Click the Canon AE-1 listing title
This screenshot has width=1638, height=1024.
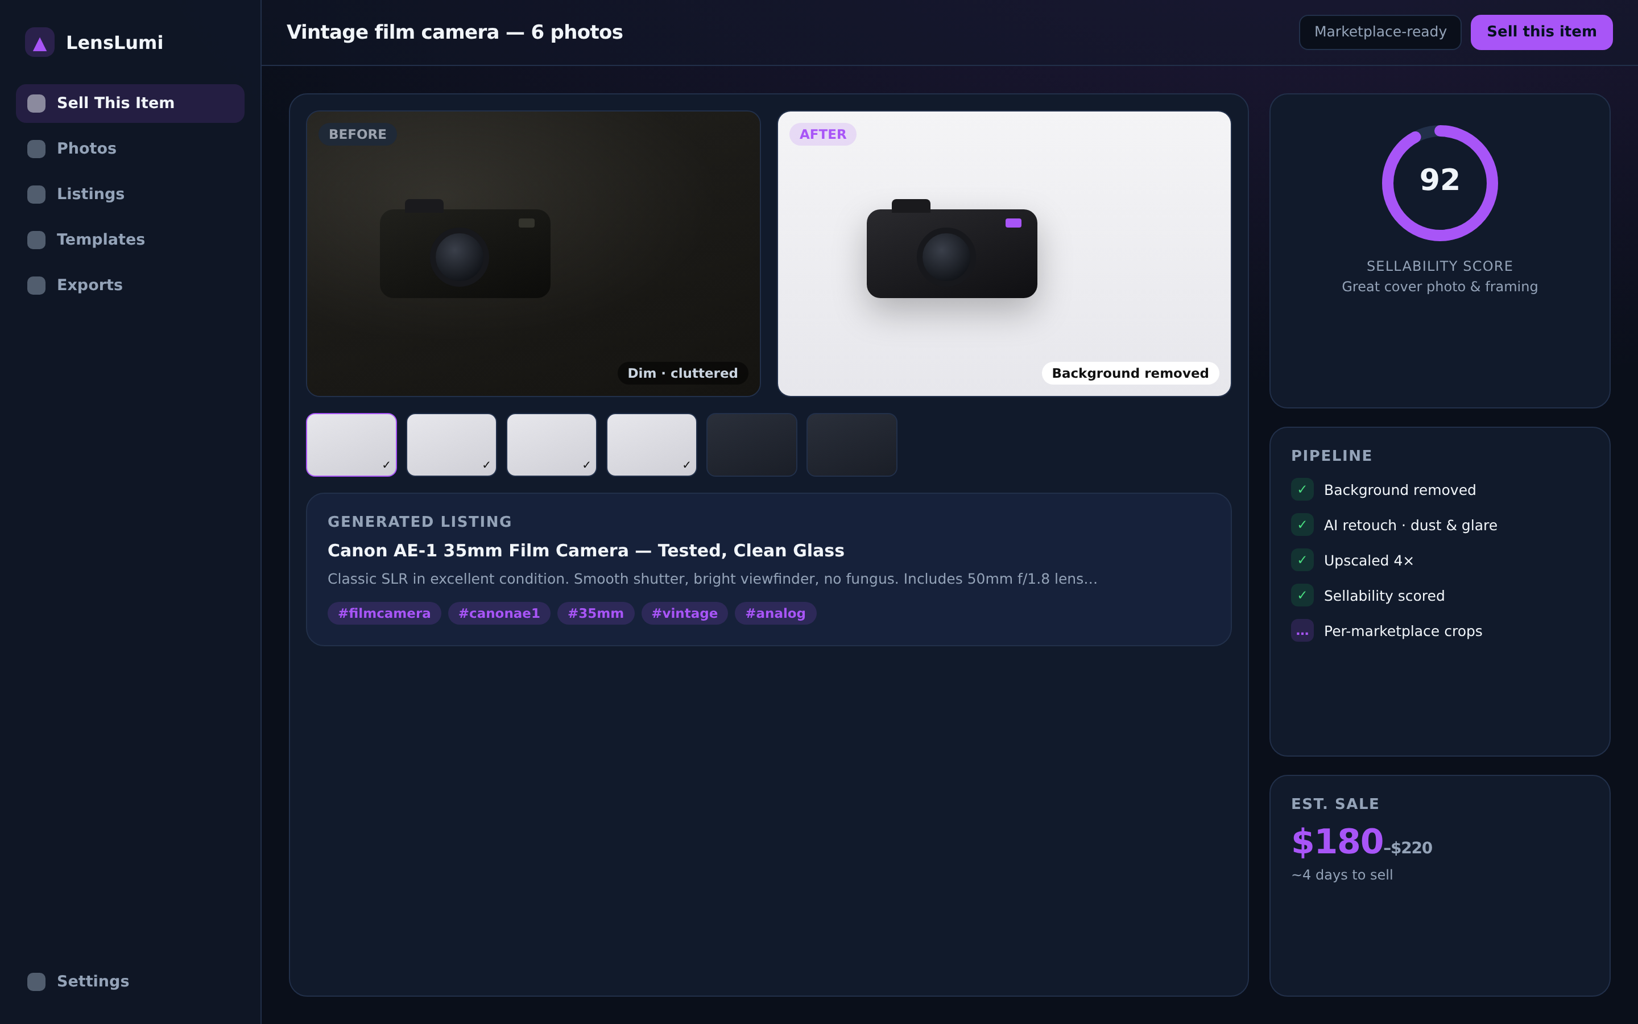[586, 551]
